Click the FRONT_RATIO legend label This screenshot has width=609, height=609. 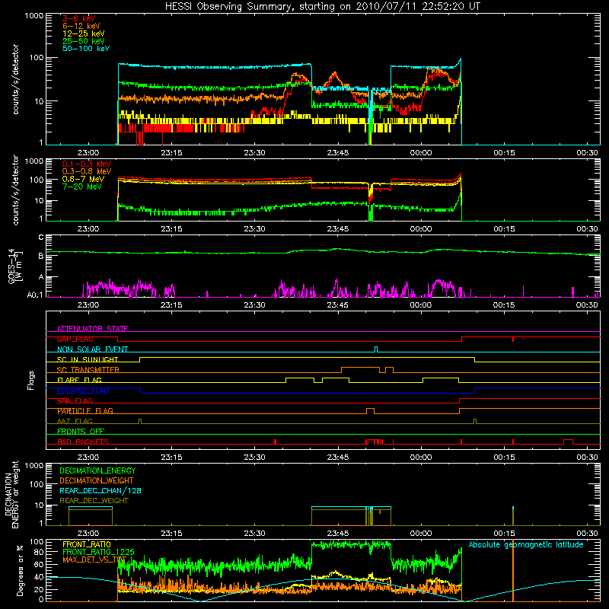(87, 544)
